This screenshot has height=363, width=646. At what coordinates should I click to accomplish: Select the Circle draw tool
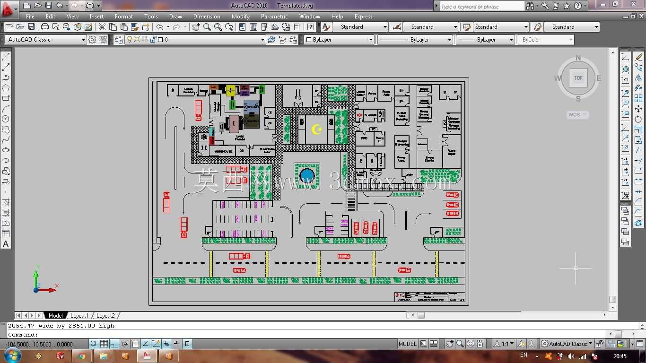6,119
